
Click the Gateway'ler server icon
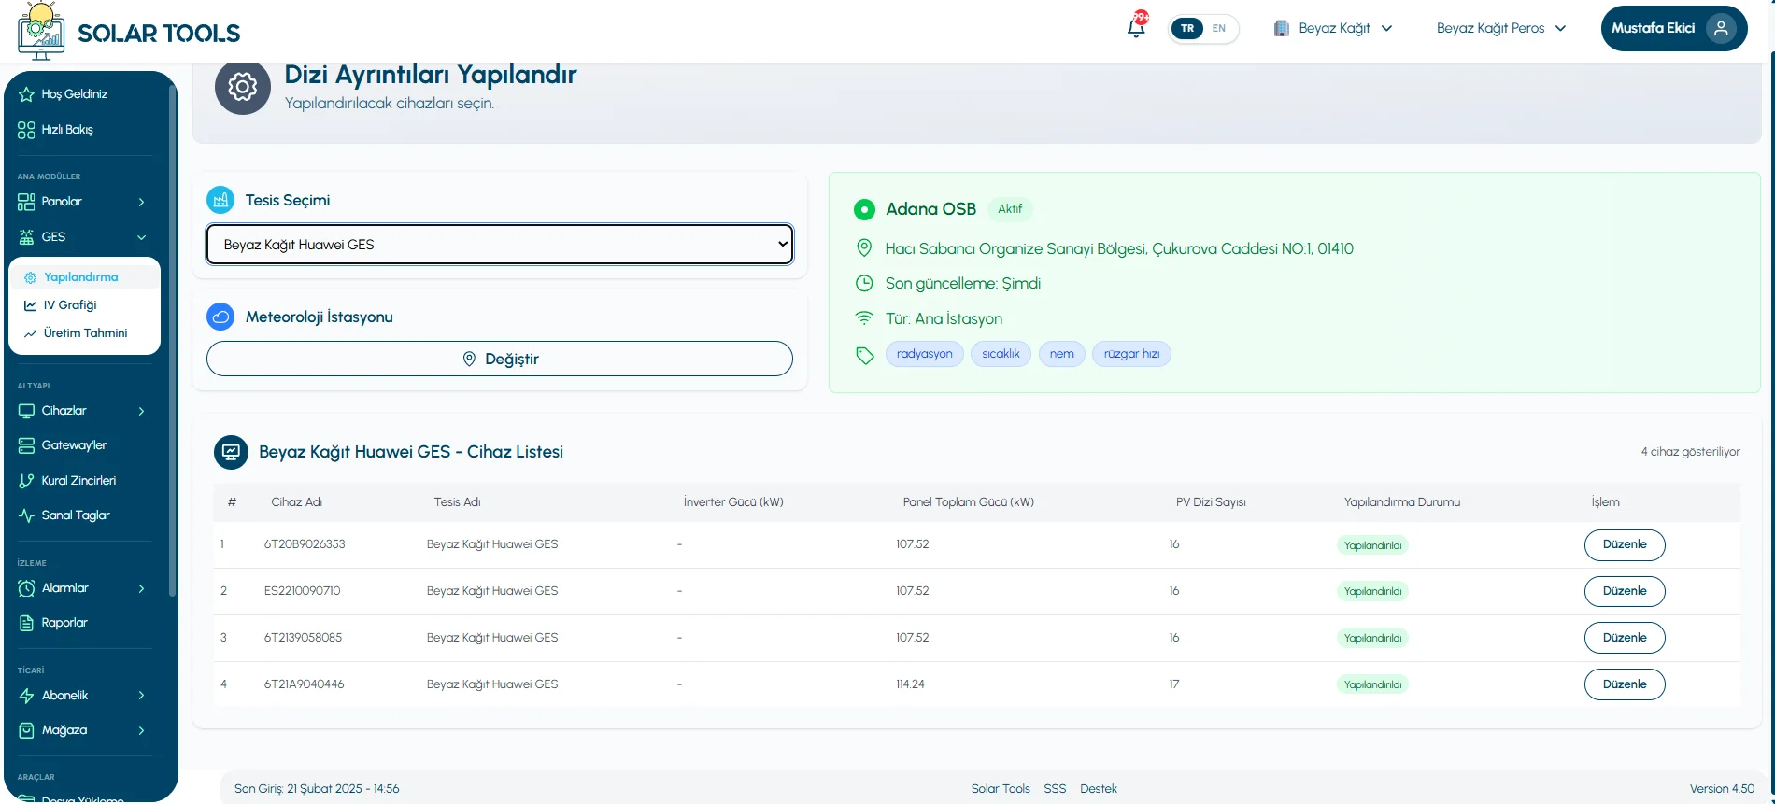click(26, 445)
